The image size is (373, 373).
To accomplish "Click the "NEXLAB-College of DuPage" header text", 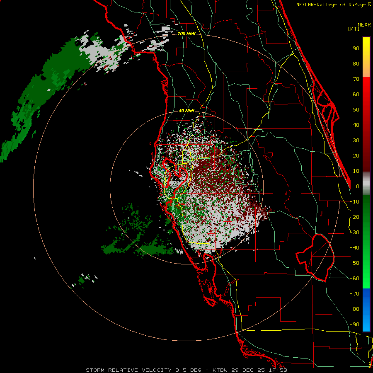I will tap(332, 5).
